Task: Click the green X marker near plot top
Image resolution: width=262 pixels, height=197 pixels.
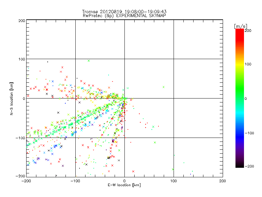Action: 89,61
